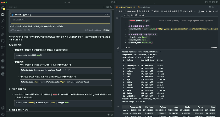The image size is (220, 117).
Task: Open the Manage gear in activity bar
Action: 3,114
